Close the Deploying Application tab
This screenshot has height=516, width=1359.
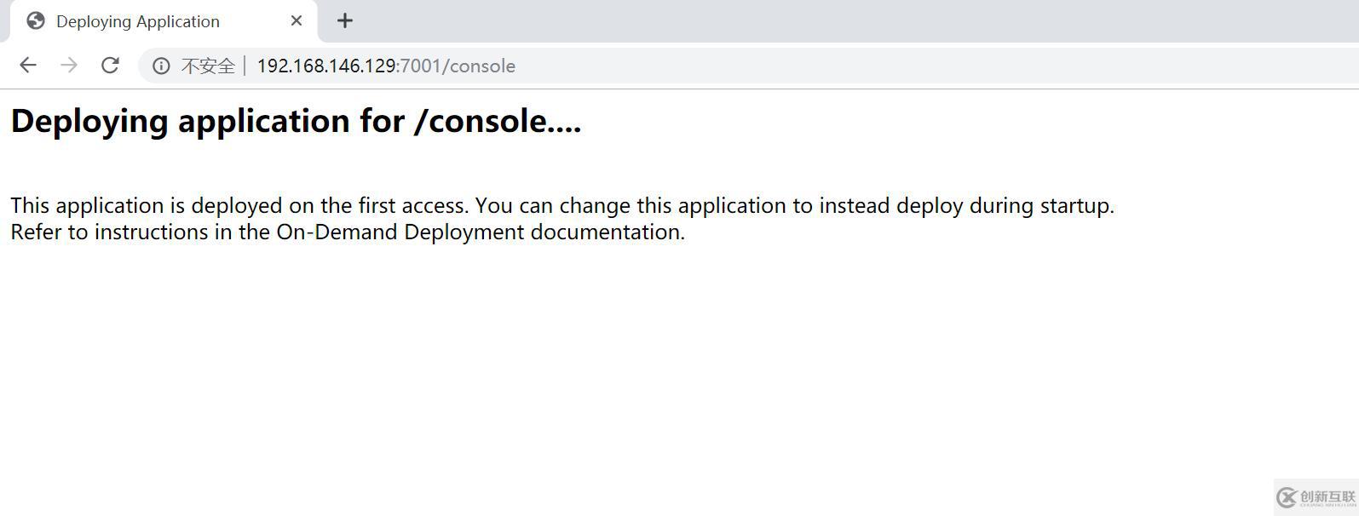coord(297,21)
